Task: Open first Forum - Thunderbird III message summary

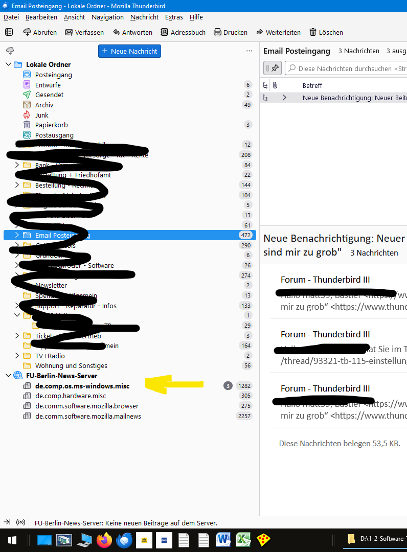Action: click(338, 291)
